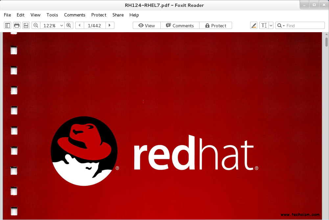Open the File menu

point(7,15)
